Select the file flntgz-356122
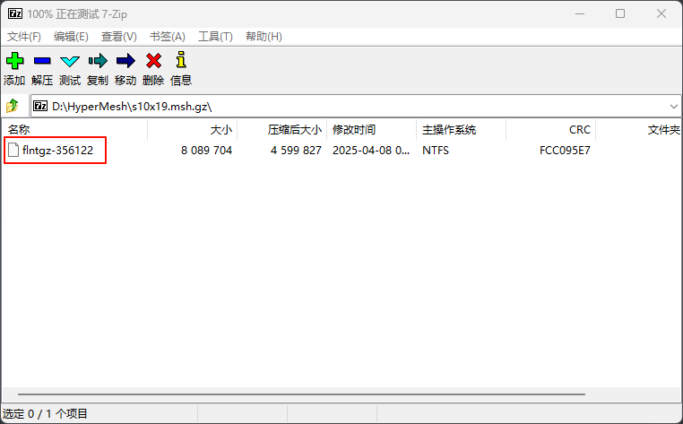Viewport: 683px width, 424px height. point(58,151)
